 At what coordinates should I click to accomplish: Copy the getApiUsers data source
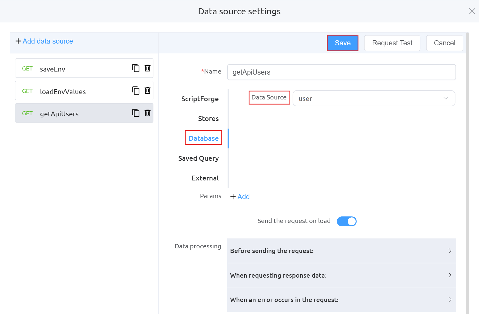pos(136,113)
